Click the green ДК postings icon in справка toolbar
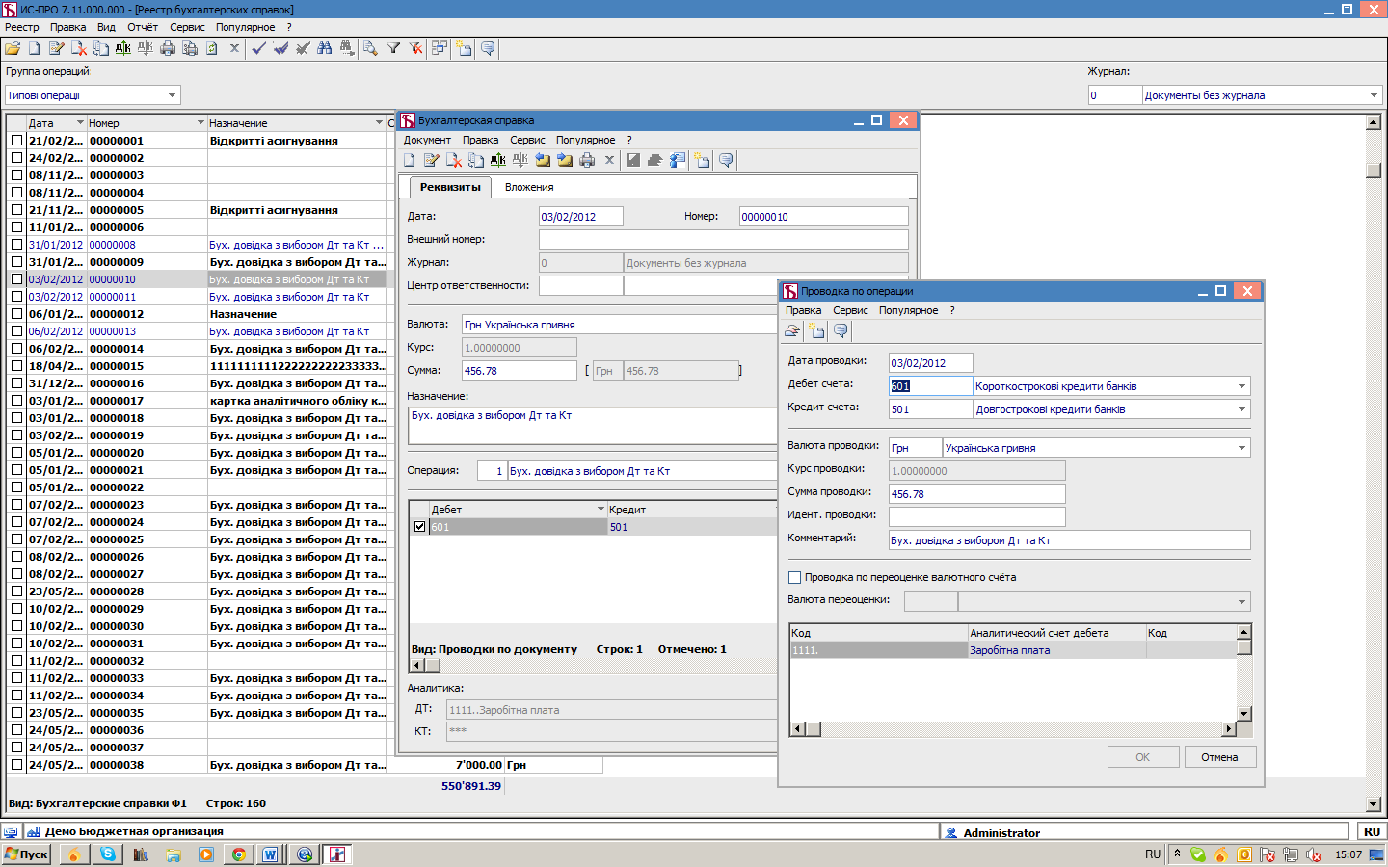1388x867 pixels. tap(497, 160)
